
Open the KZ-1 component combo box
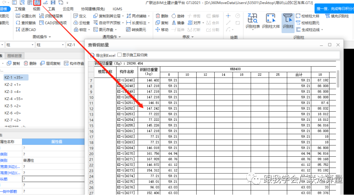point(75,45)
